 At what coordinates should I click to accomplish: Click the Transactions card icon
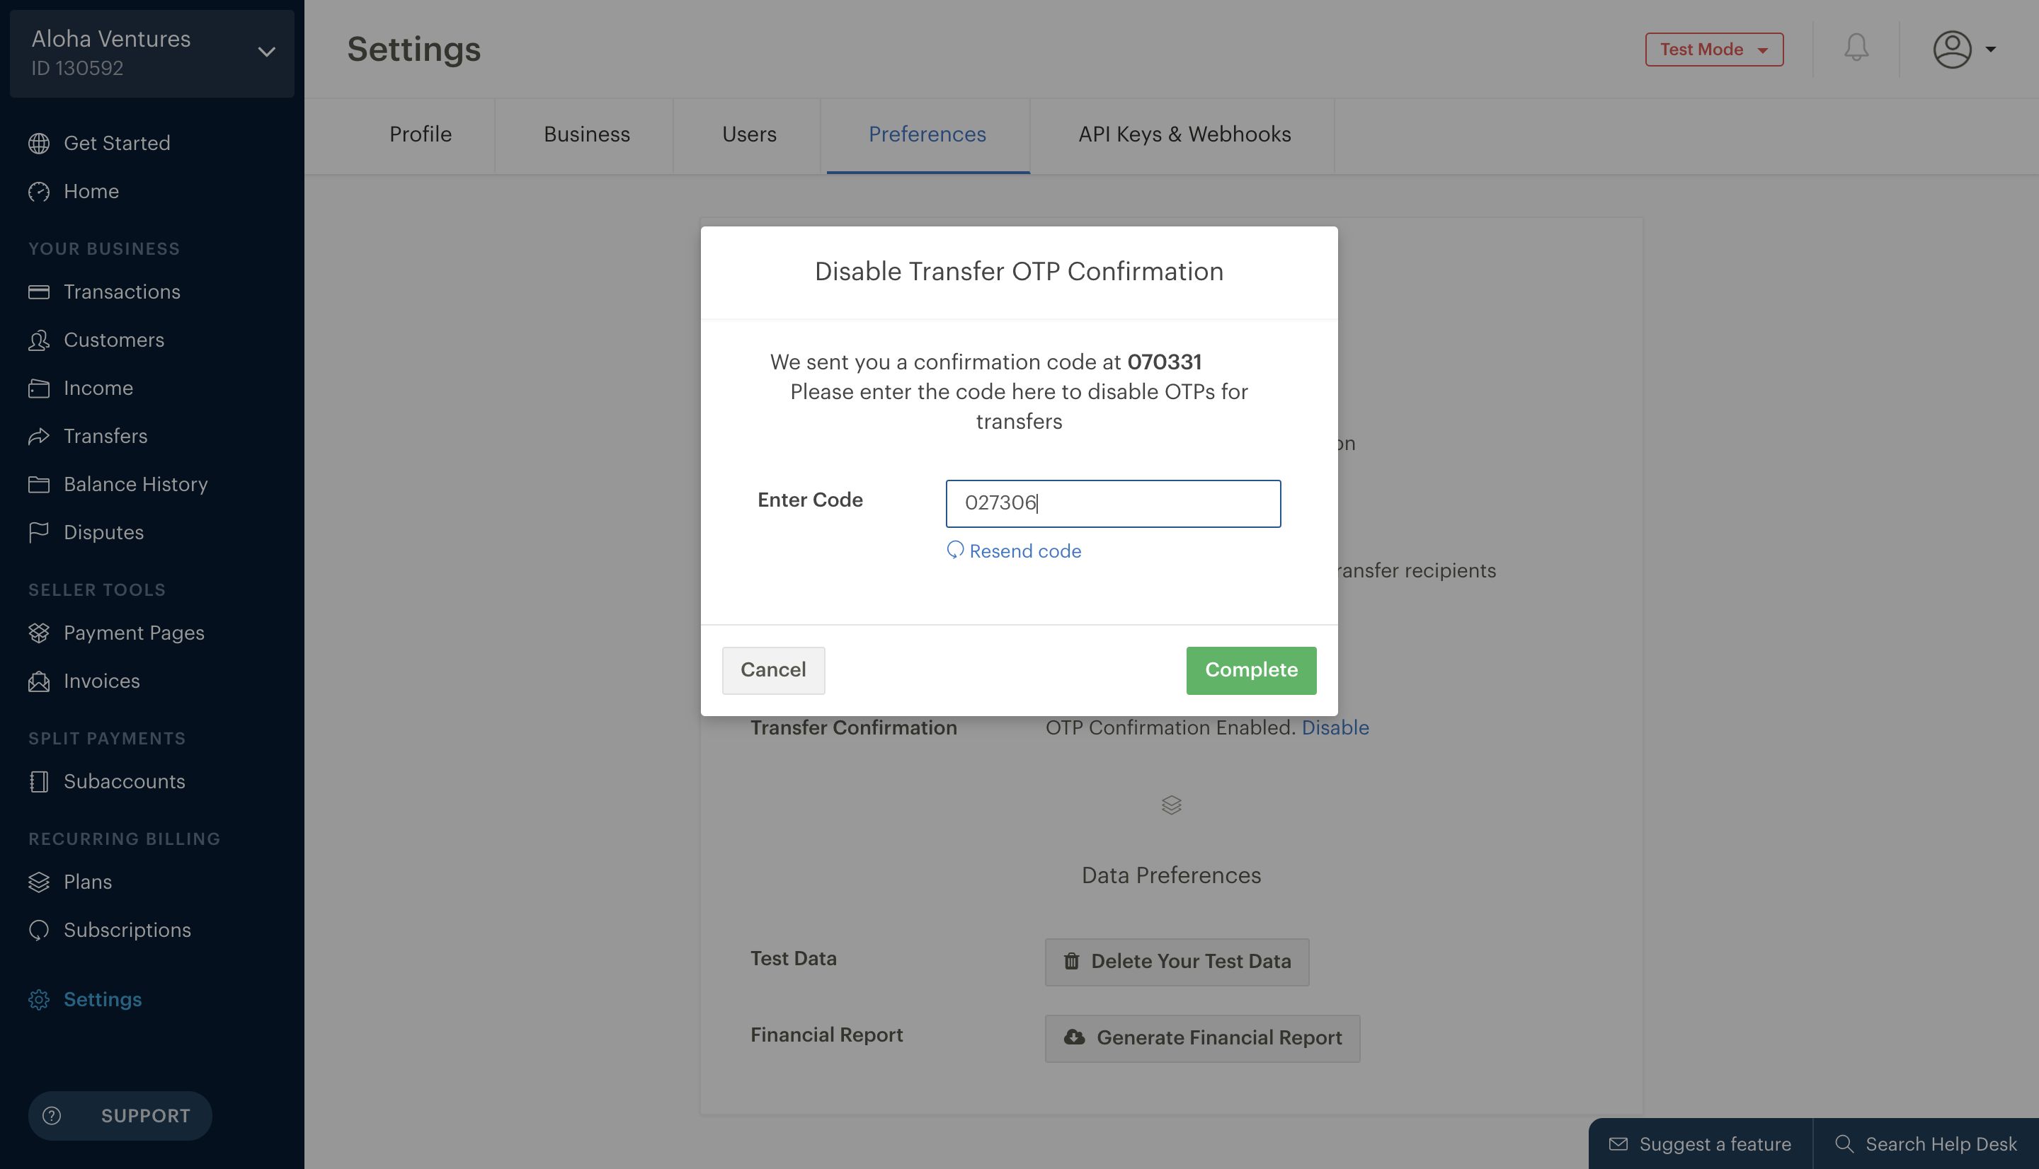(x=38, y=292)
